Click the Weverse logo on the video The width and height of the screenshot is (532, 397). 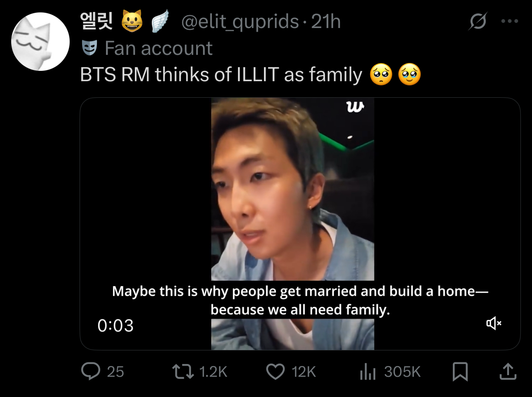point(355,107)
